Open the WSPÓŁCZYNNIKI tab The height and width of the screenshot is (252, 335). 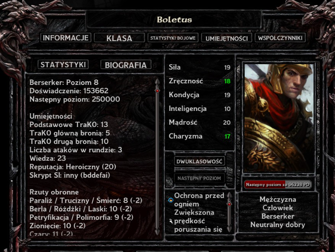click(280, 38)
